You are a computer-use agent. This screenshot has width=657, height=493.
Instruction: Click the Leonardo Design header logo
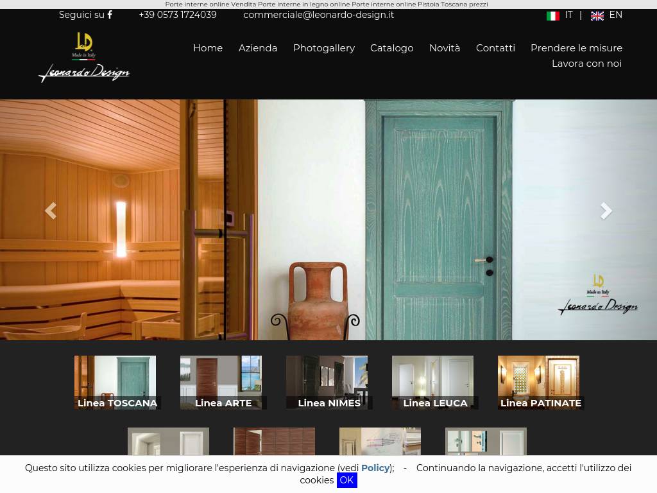(x=84, y=58)
